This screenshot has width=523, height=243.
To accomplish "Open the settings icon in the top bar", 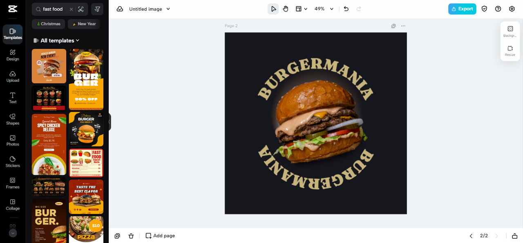I will pyautogui.click(x=512, y=9).
